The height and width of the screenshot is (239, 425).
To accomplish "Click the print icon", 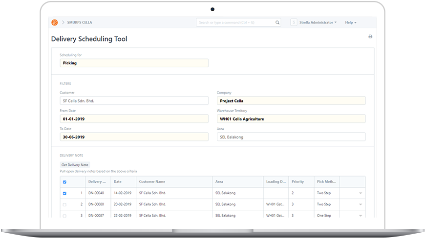I will coord(370,37).
